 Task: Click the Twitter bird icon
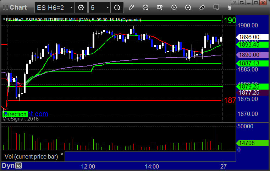click(230, 7)
